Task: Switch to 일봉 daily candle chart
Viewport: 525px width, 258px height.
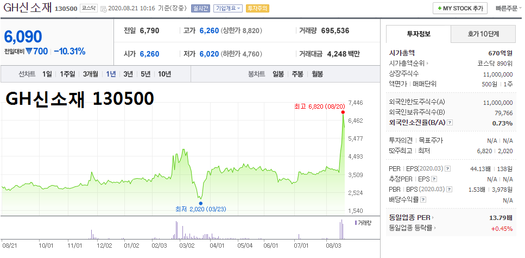Action: coord(278,74)
